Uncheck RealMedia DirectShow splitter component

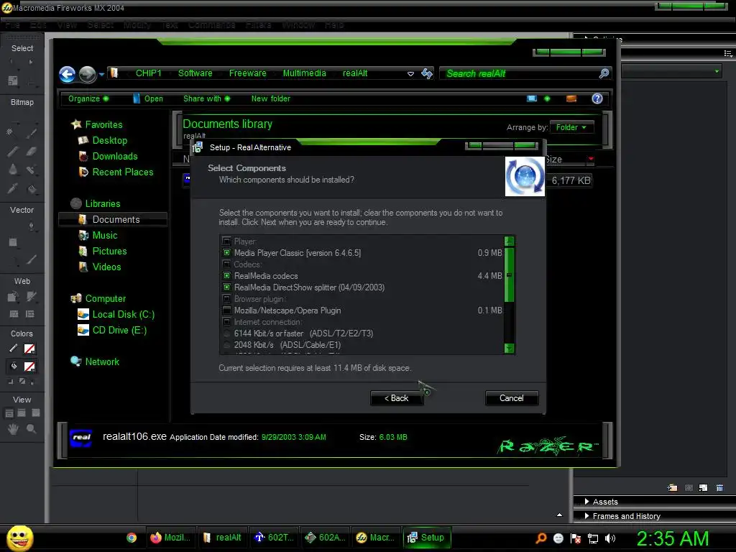[226, 287]
